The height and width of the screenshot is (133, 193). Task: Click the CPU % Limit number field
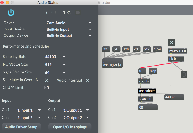[47, 88]
